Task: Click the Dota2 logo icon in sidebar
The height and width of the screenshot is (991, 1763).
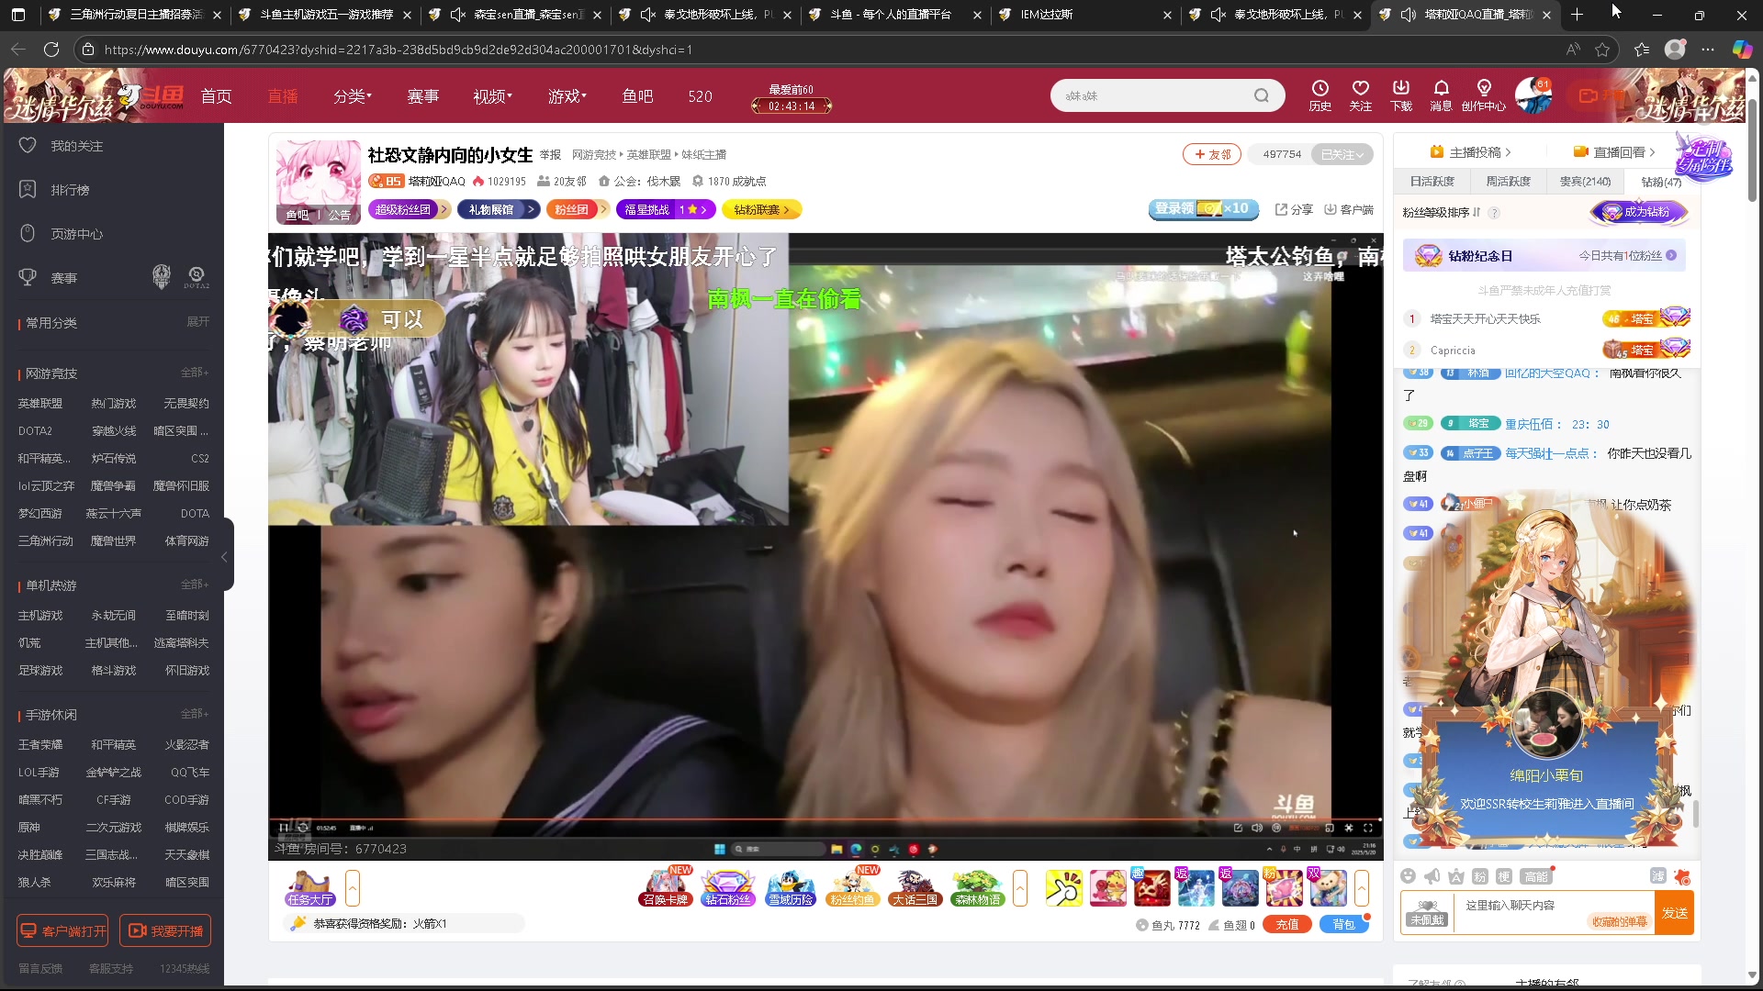Action: click(x=196, y=277)
